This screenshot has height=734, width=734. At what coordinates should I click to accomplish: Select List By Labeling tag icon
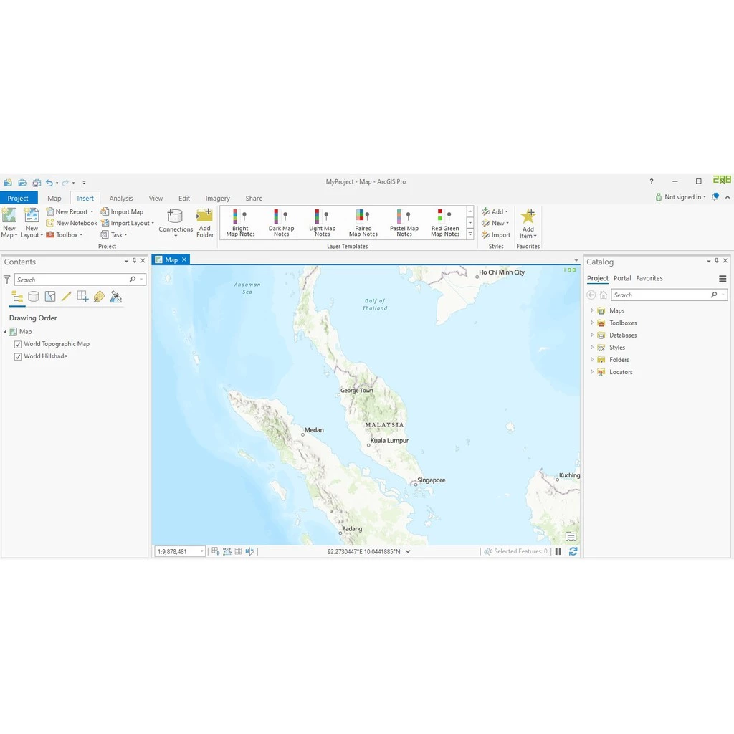pyautogui.click(x=99, y=296)
